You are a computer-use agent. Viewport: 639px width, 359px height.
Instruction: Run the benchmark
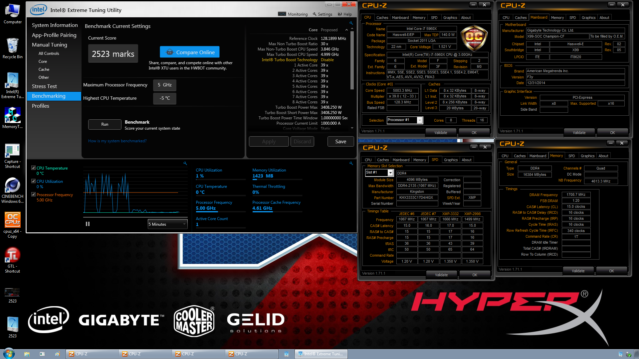pyautogui.click(x=105, y=124)
